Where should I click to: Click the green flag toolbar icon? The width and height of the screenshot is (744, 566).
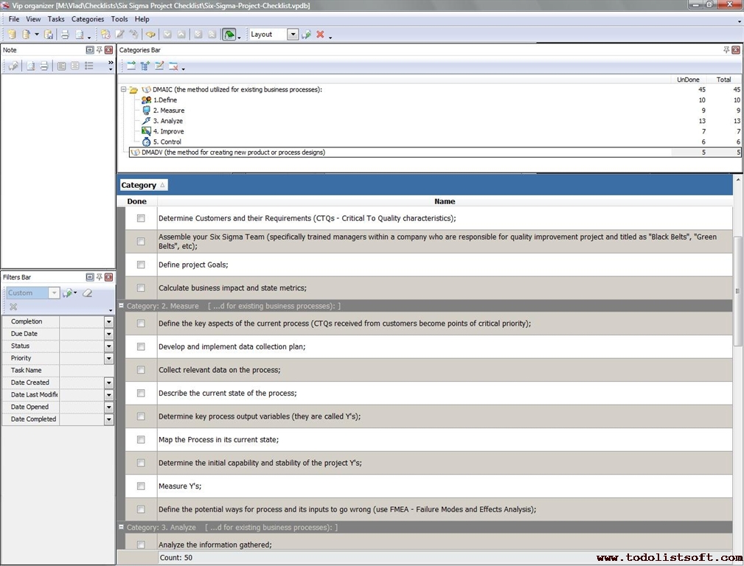229,35
